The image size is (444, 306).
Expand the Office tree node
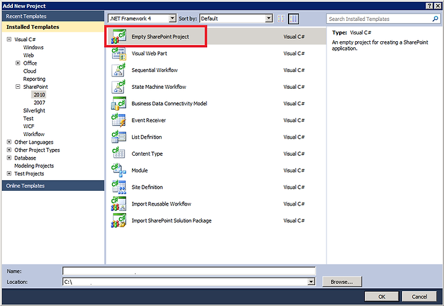coord(18,63)
